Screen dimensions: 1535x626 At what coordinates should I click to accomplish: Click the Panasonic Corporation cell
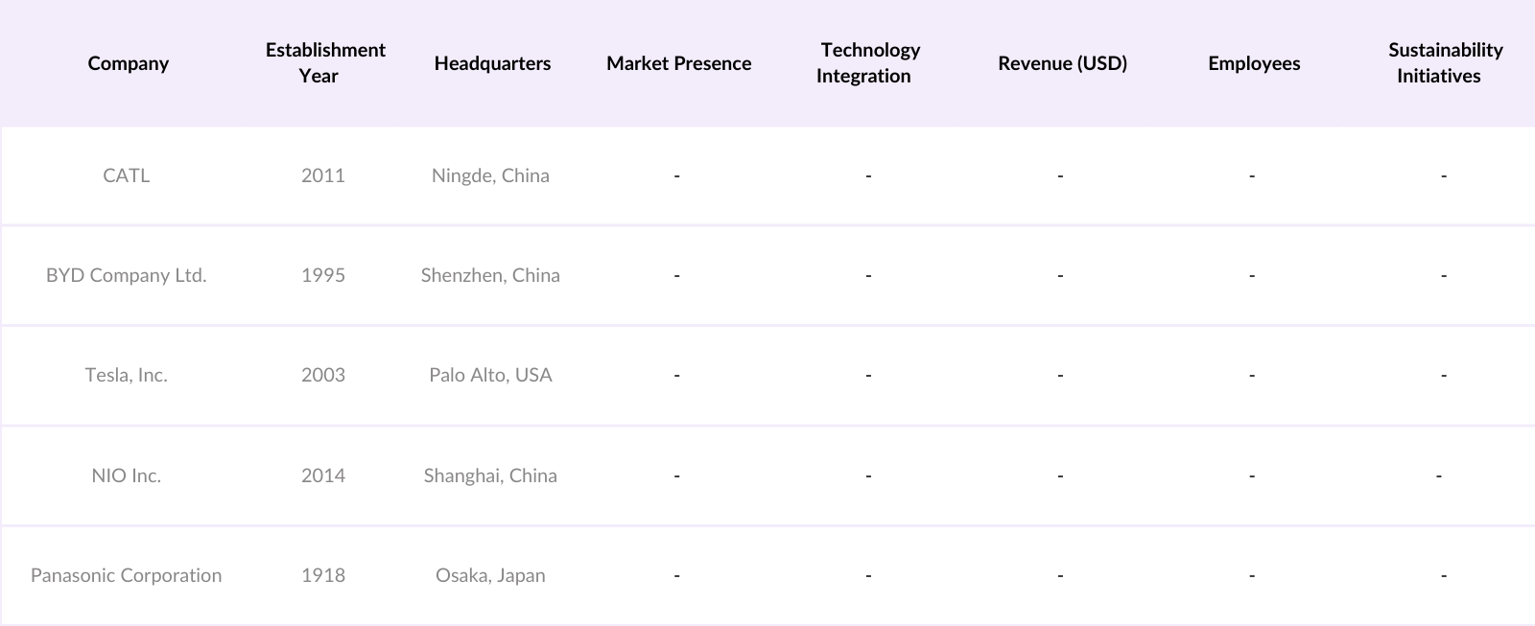pyautogui.click(x=127, y=575)
